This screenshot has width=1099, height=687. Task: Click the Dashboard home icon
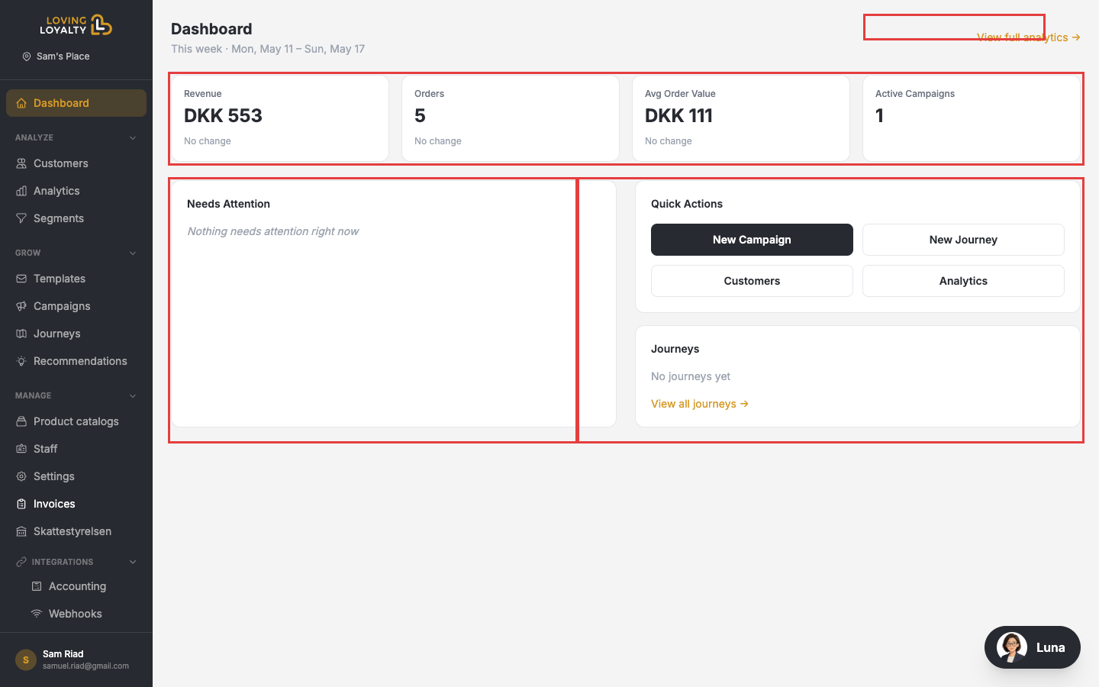[21, 103]
